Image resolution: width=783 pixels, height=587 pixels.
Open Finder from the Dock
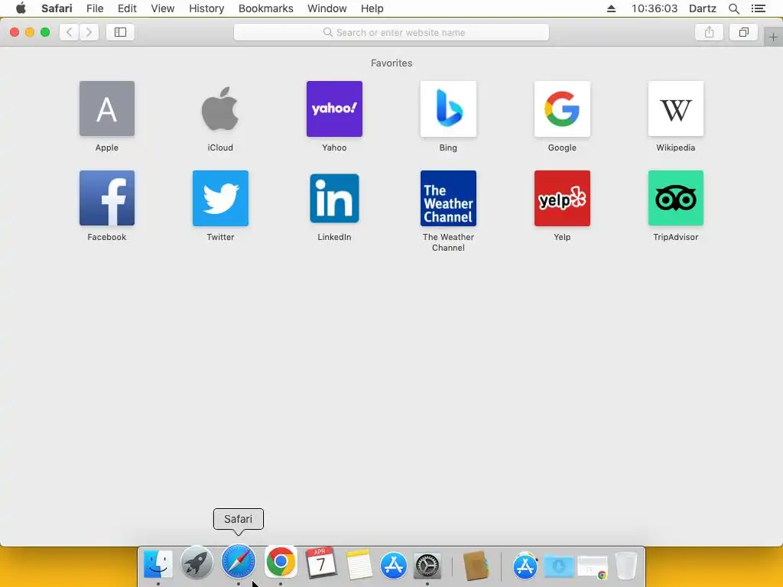[158, 565]
